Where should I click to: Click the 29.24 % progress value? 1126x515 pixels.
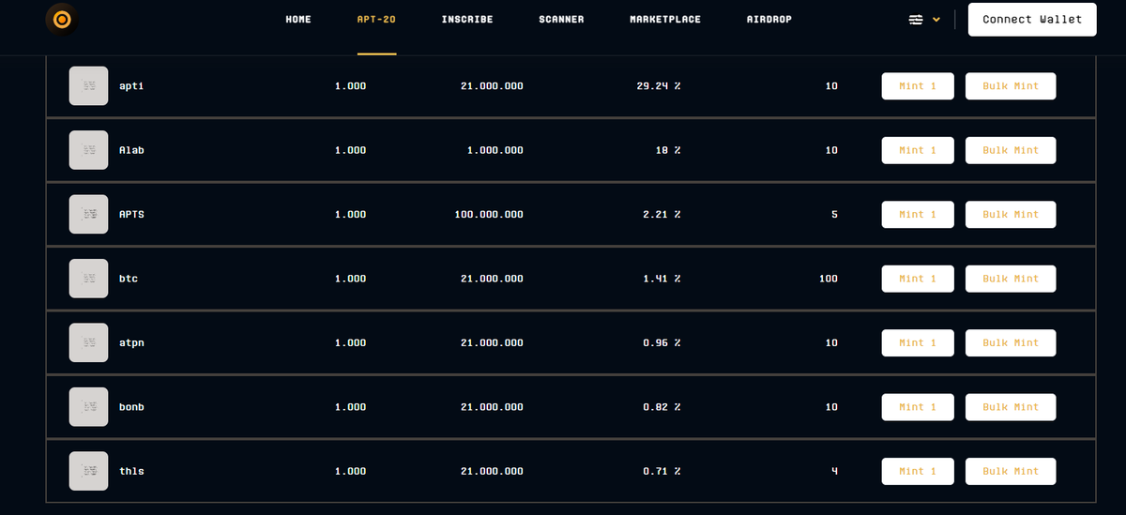tap(659, 86)
